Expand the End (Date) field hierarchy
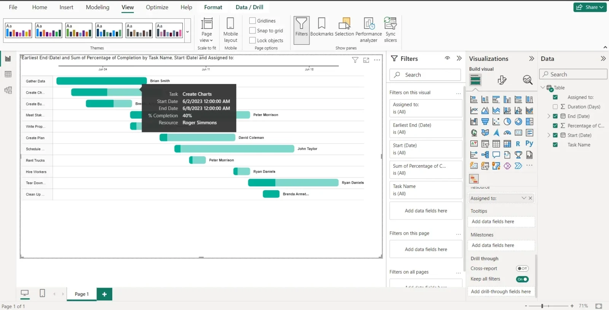Viewport: 609px width, 310px height. [548, 116]
